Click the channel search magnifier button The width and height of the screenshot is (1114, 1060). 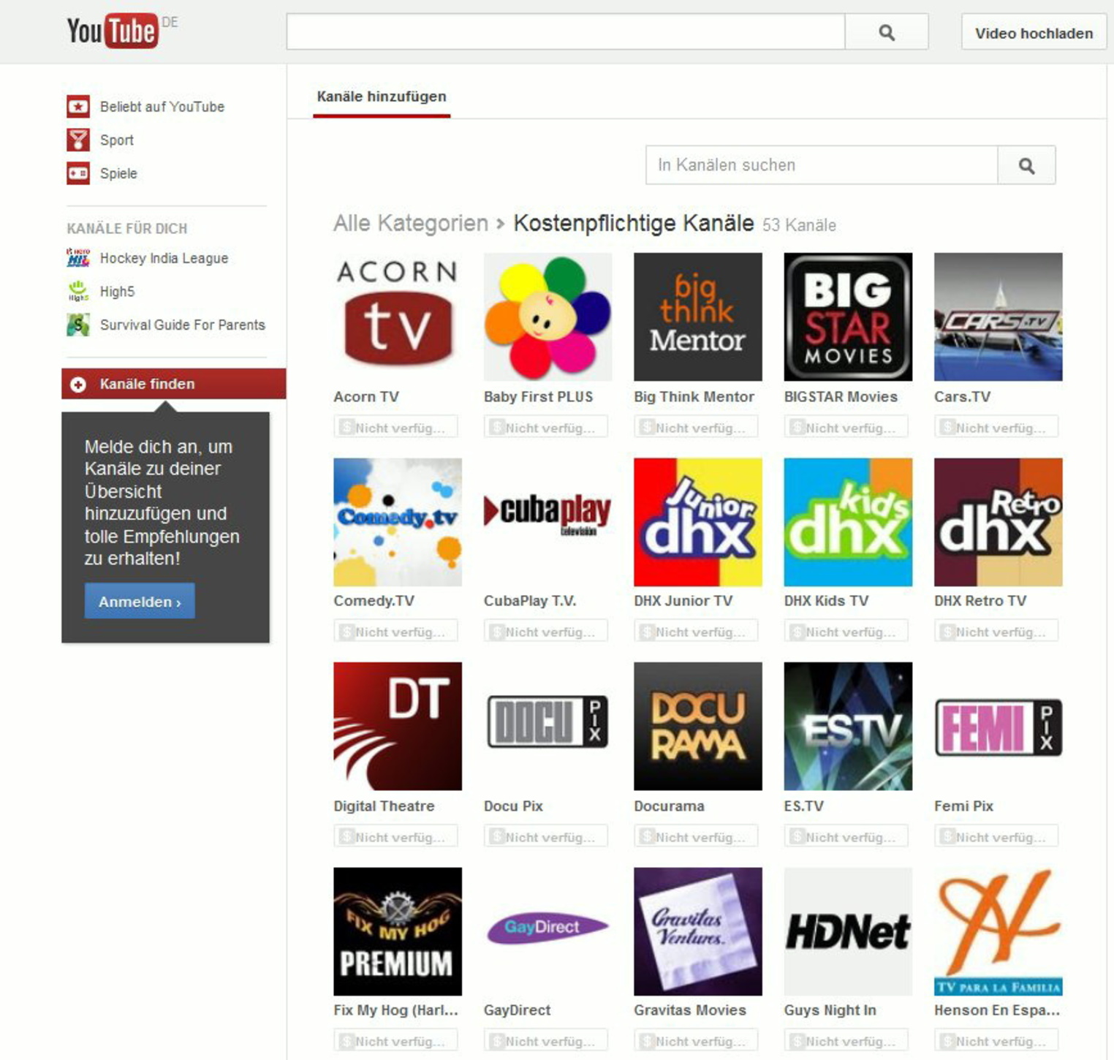pyautogui.click(x=1026, y=165)
